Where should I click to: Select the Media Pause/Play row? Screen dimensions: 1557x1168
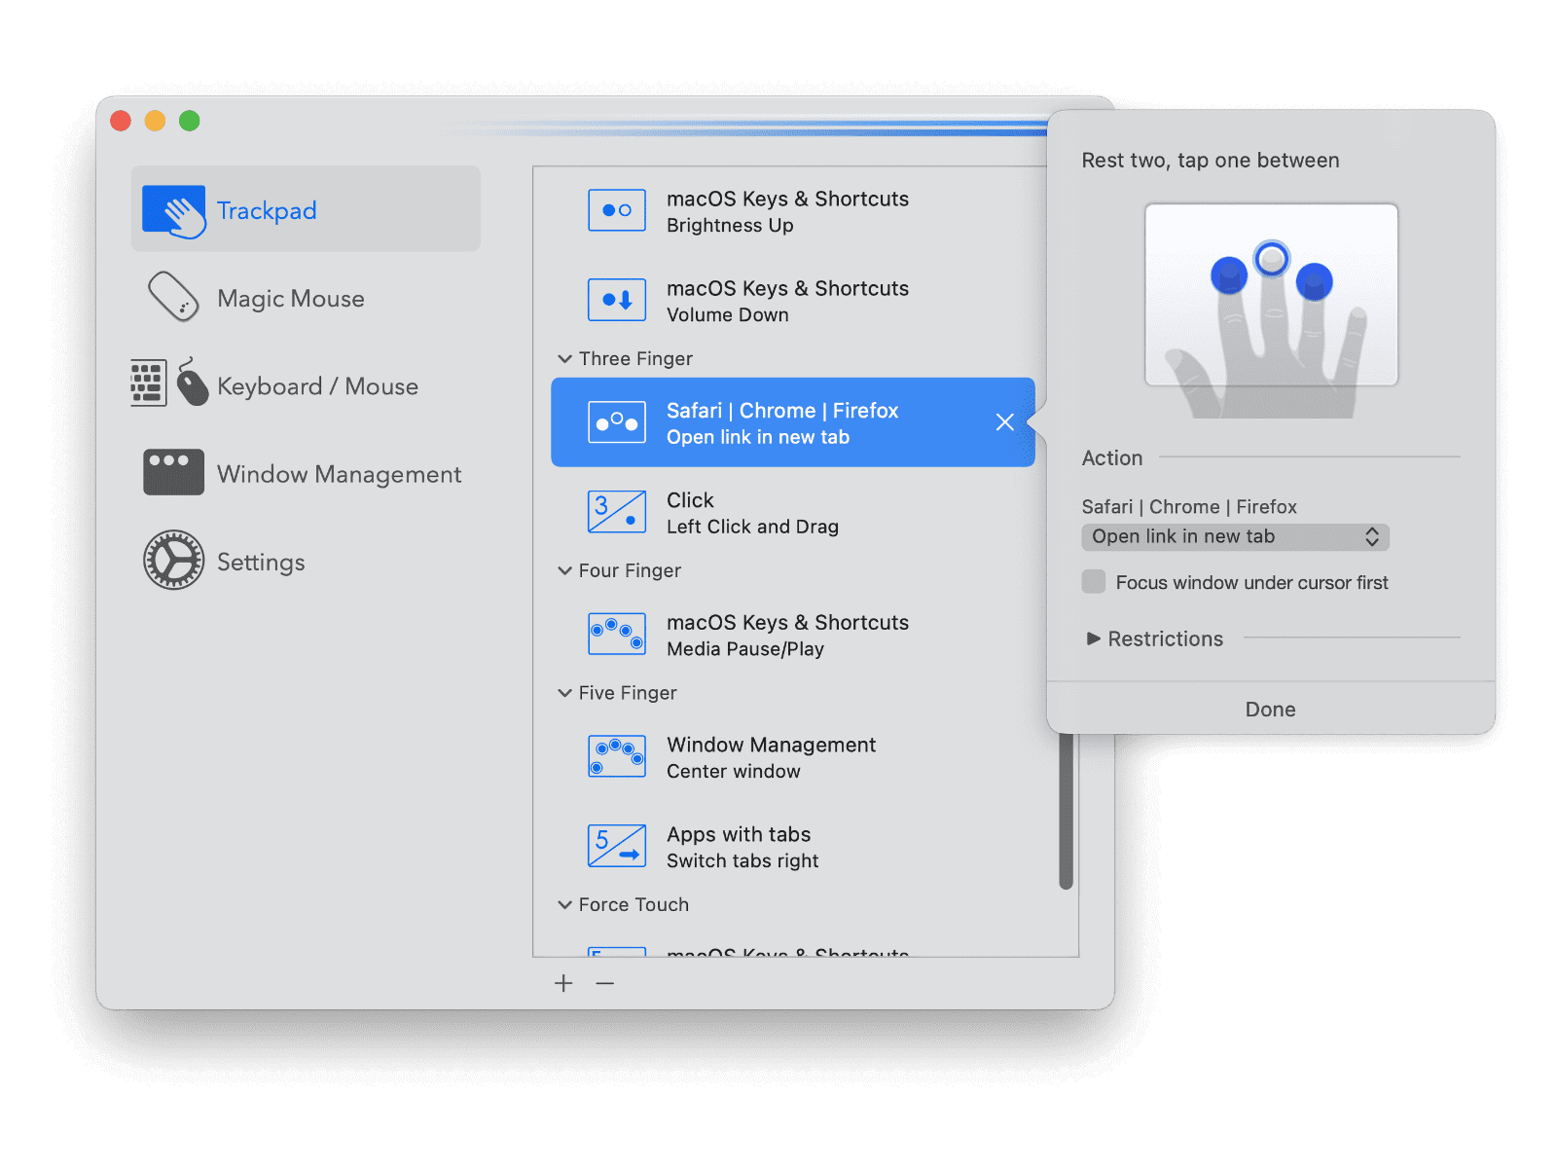793,635
